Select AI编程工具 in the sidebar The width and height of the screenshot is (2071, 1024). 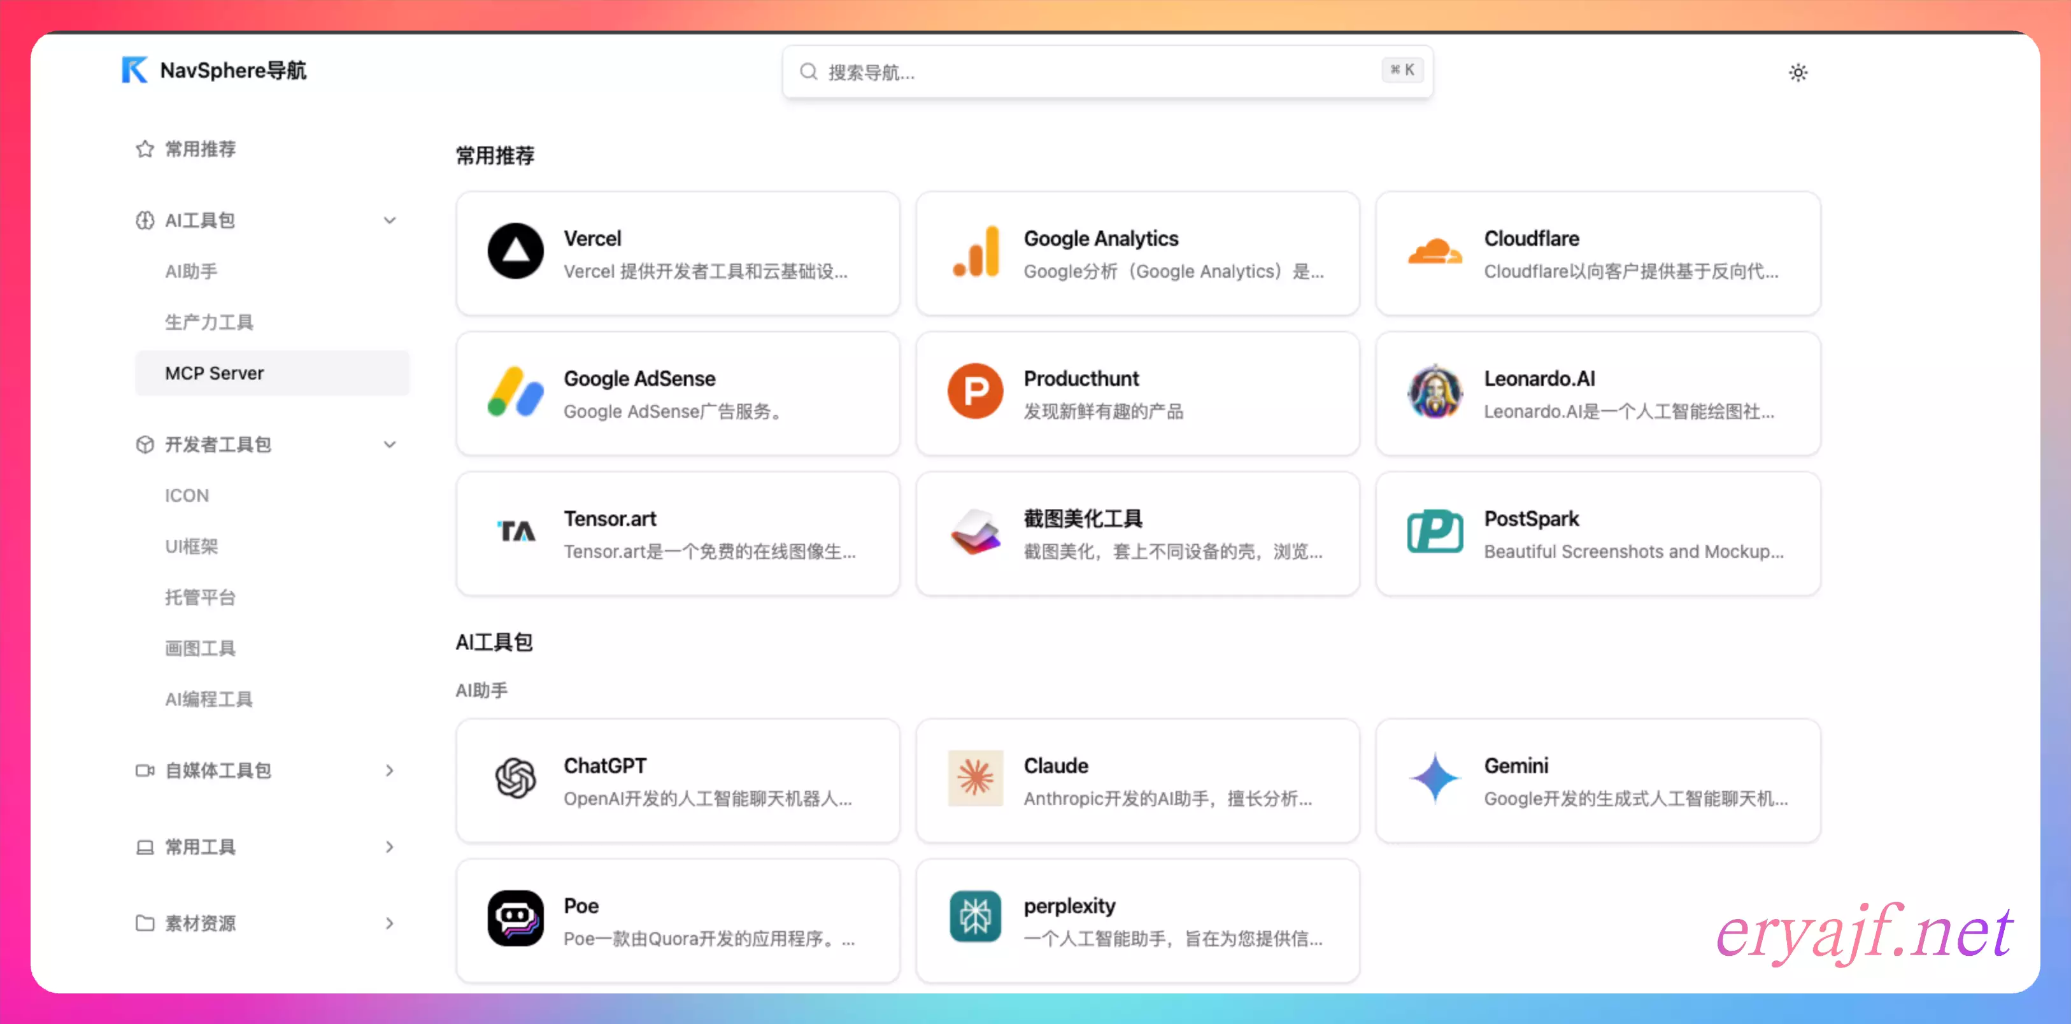209,699
